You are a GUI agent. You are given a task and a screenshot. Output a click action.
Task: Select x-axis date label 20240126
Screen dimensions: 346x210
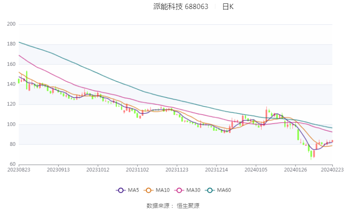[295, 170]
